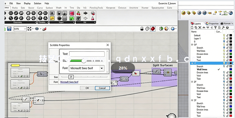
Task: Switch to the Properties panel tab
Action: click(212, 23)
